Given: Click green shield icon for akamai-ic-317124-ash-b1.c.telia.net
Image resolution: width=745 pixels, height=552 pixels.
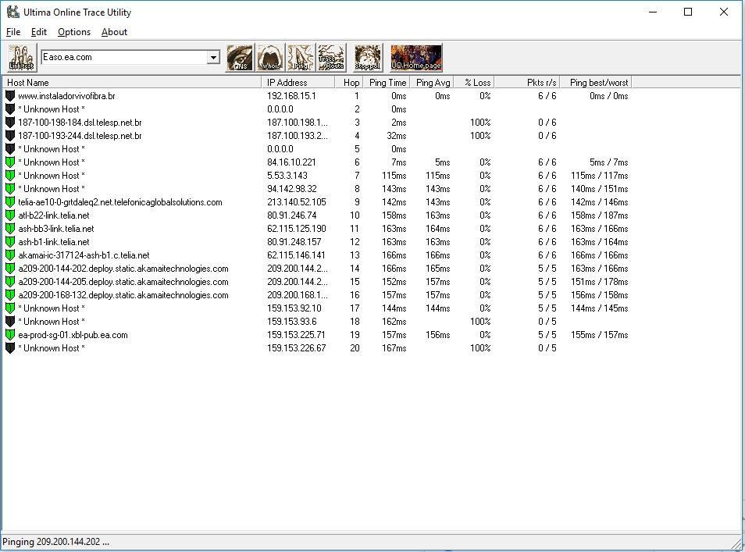Looking at the screenshot, I should (x=10, y=255).
